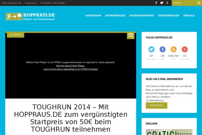
Task: Open the Outdoorreisen menu
Action: click(169, 16)
